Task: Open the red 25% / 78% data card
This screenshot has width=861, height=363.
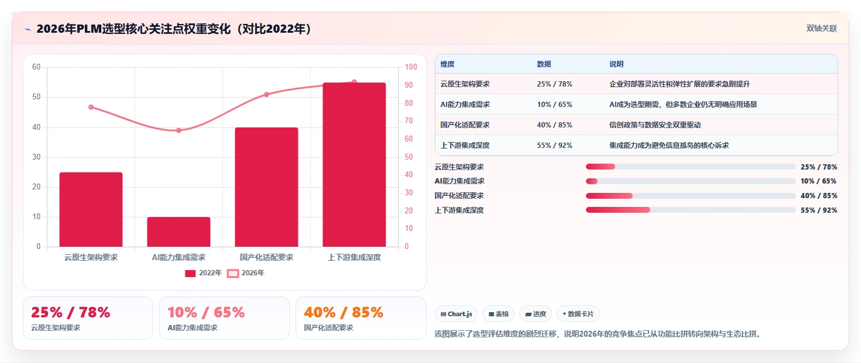Action: (x=88, y=318)
